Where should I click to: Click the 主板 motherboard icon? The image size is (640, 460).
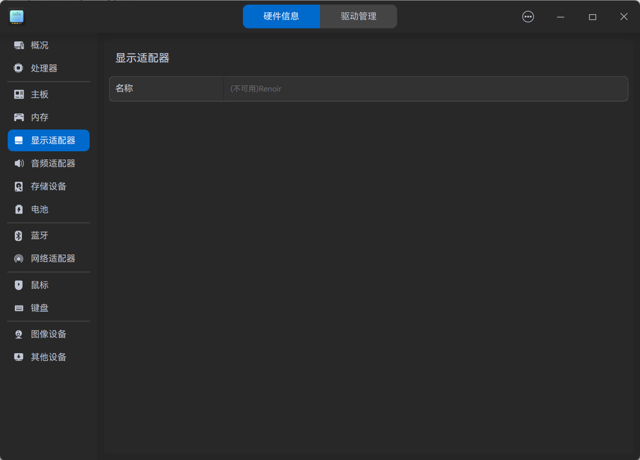tap(19, 95)
